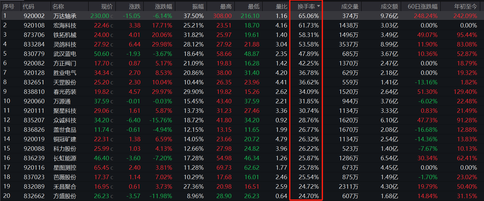Screen dimensions: 484x201
Task: Click high price 69.73
Action: click(x=224, y=167)
